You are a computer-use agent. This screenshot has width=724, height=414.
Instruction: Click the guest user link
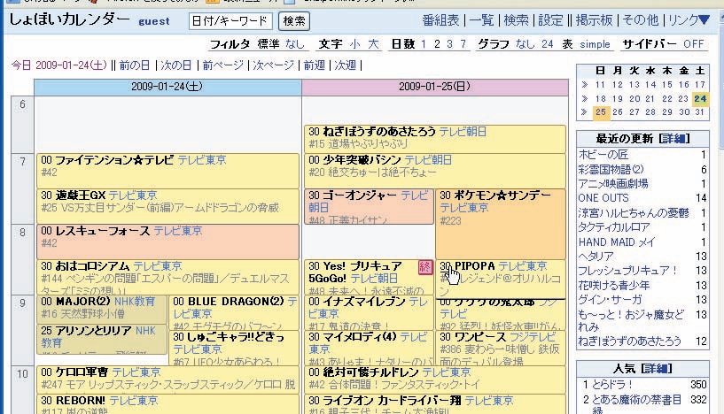click(x=154, y=21)
